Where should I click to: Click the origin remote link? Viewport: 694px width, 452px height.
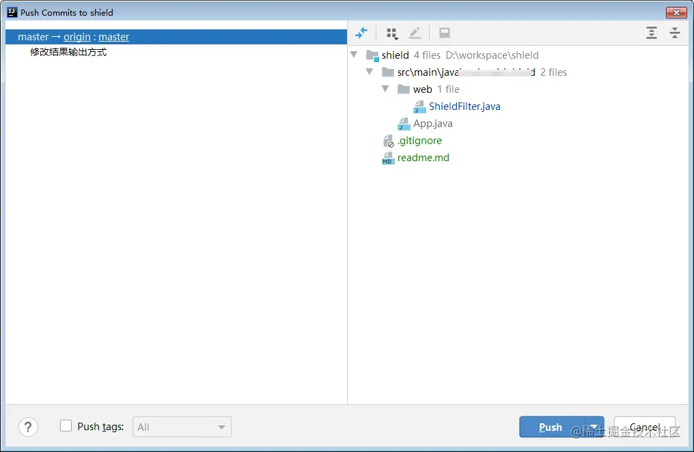click(77, 37)
